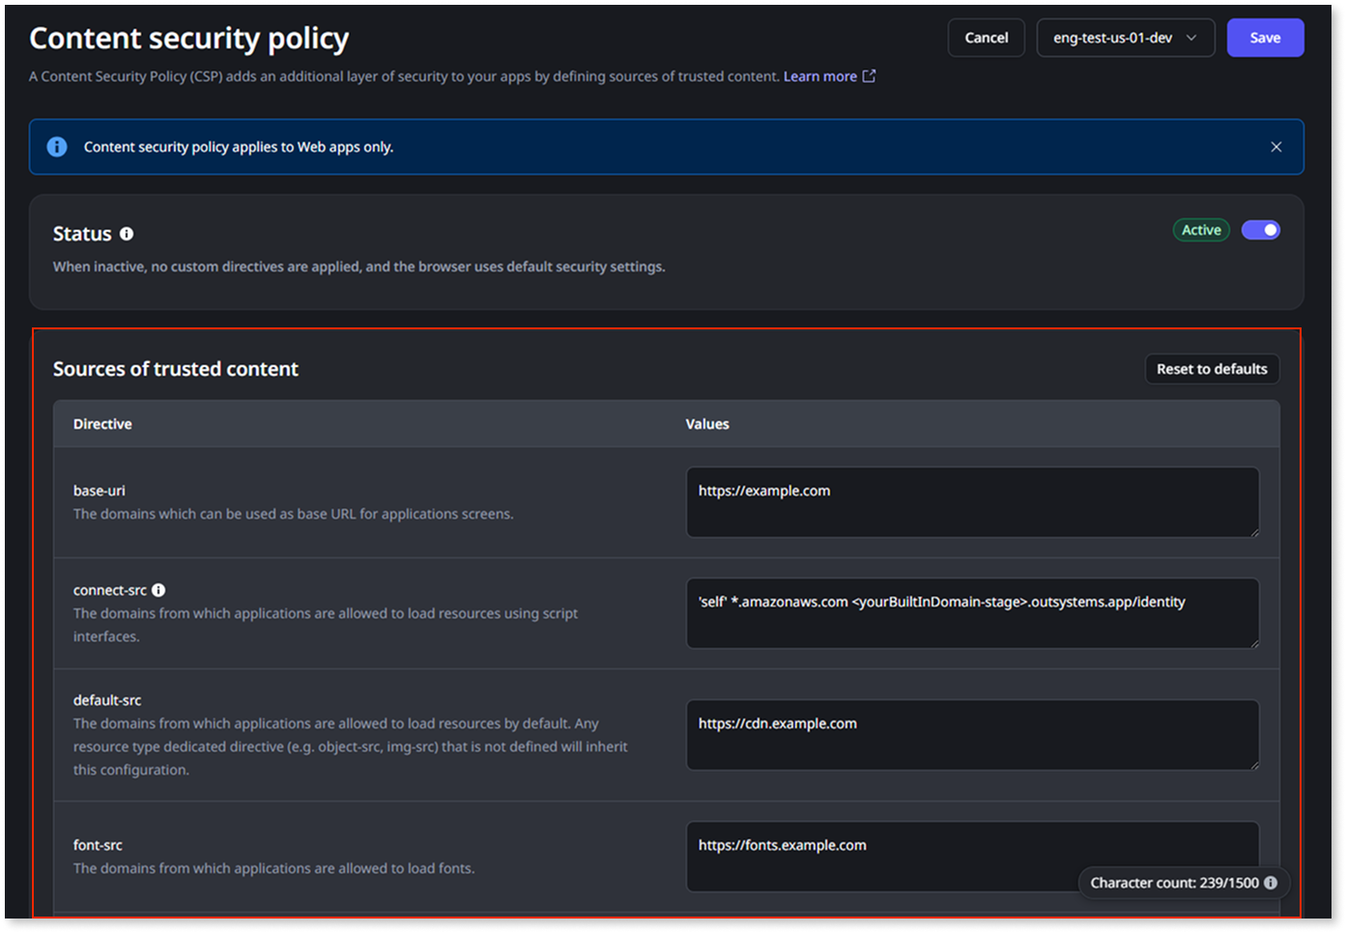The image size is (1346, 933).
Task: Click the info icon next to Character count
Action: [x=1271, y=882]
